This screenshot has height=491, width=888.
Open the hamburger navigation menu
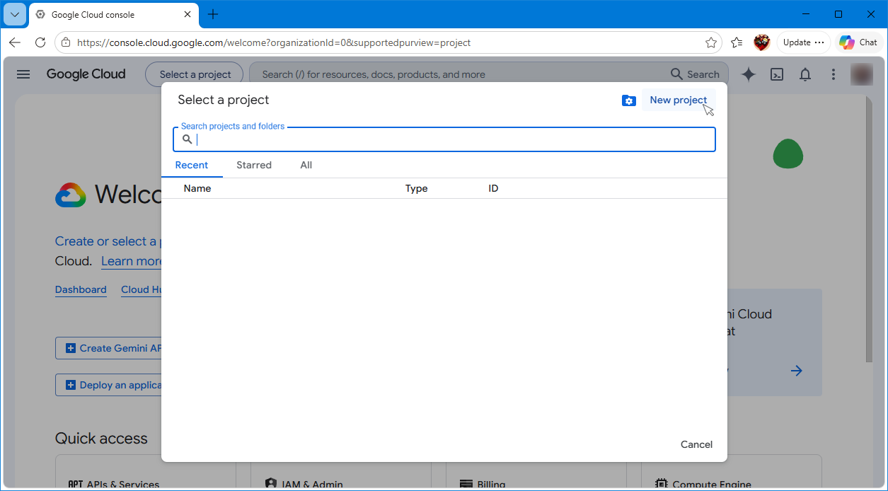[23, 74]
